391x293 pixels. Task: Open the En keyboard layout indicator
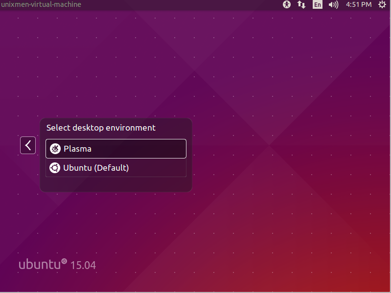point(318,4)
